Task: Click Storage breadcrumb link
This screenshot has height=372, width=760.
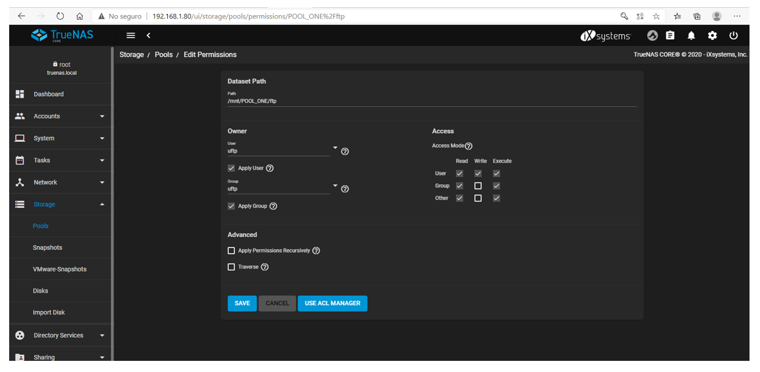Action: [132, 54]
